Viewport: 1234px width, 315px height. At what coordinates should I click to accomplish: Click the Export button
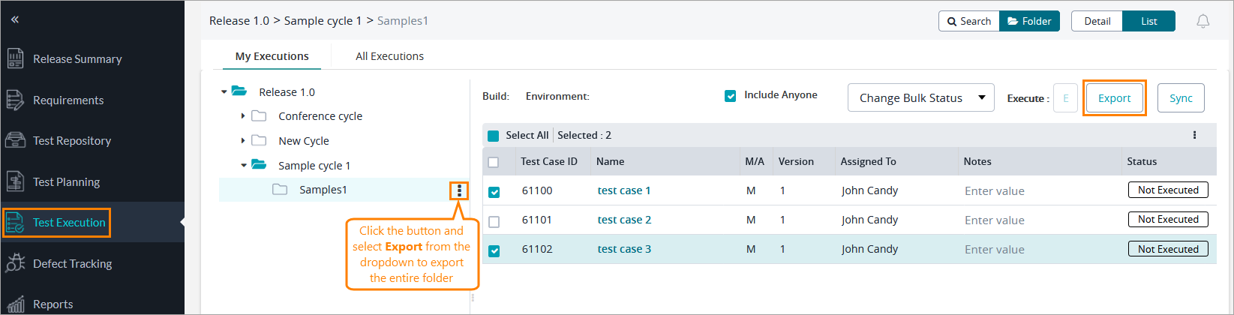[1114, 98]
